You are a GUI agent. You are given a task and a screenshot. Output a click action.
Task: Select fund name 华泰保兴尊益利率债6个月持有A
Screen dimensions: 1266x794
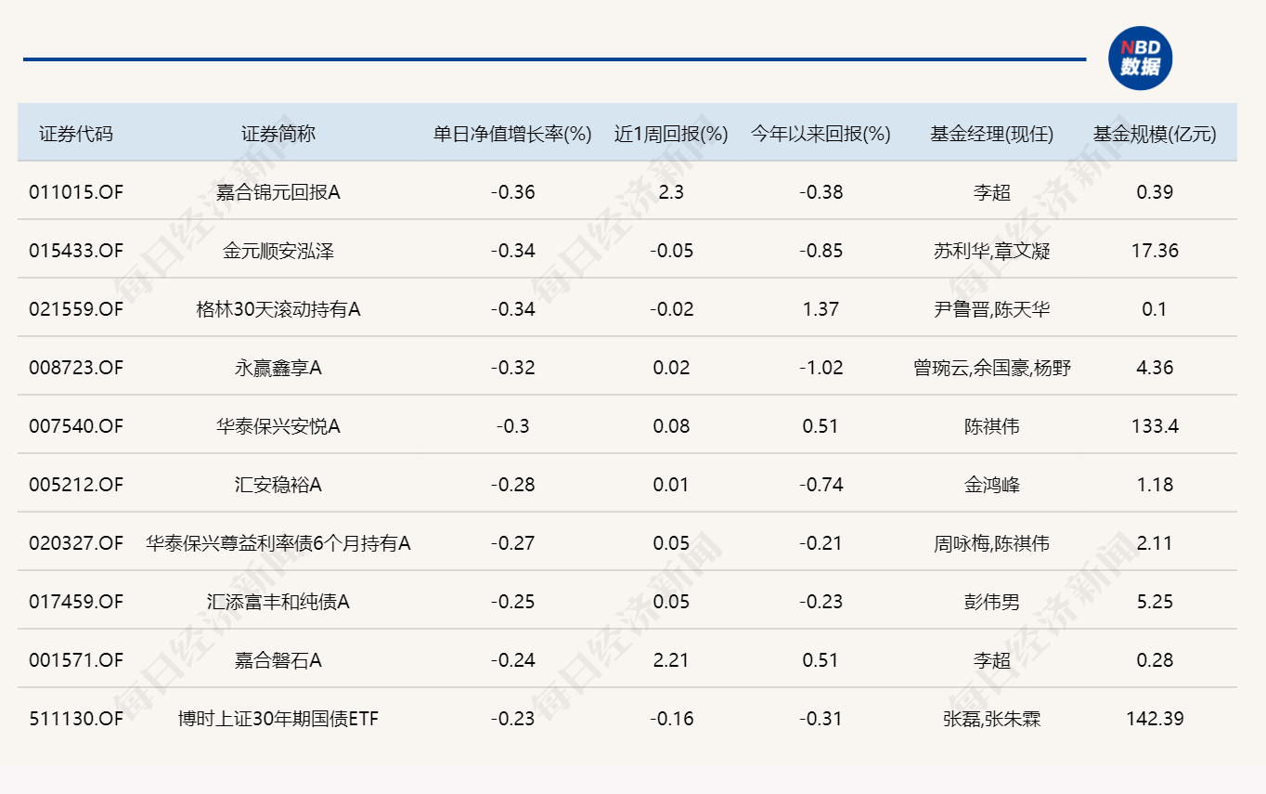278,543
